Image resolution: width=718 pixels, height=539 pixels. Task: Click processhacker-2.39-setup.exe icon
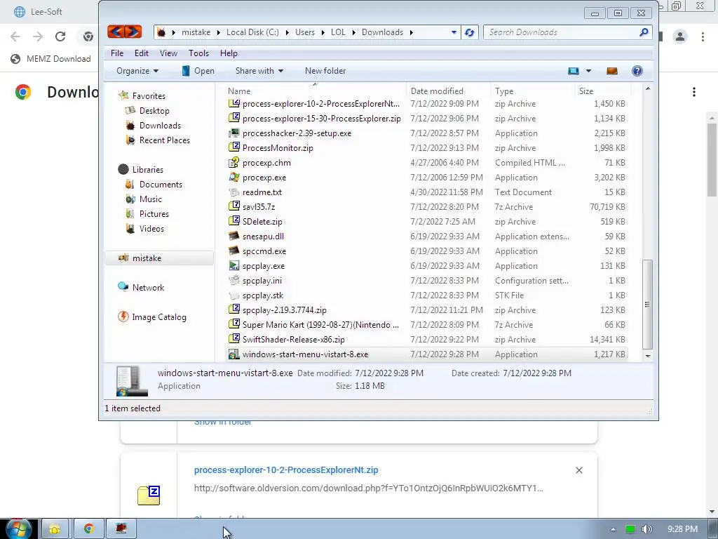(x=234, y=133)
